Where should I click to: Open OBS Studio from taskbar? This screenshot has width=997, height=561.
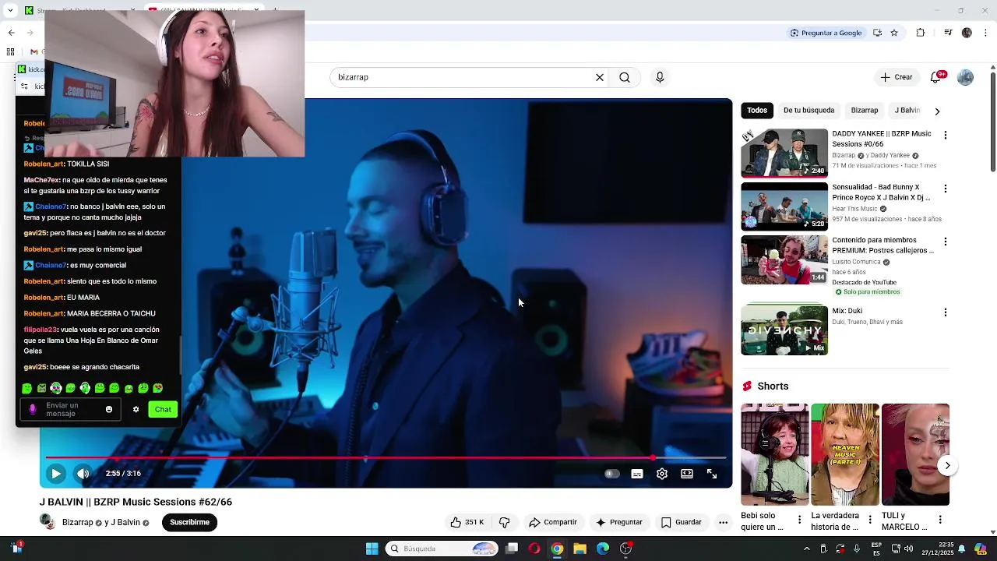pos(625,549)
